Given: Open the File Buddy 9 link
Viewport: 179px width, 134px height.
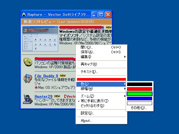Looking at the screenshot, I should (x=46, y=76).
